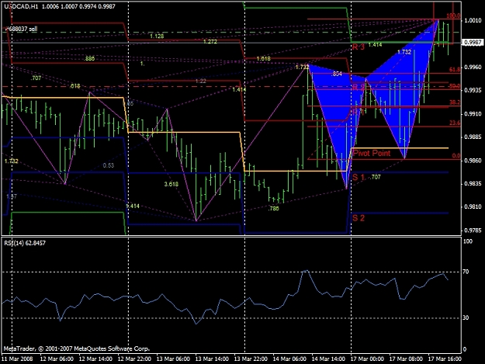Click the Fibonacci 50.0 level label
Image resolution: width=485 pixels, height=364 pixels.
tap(455, 86)
